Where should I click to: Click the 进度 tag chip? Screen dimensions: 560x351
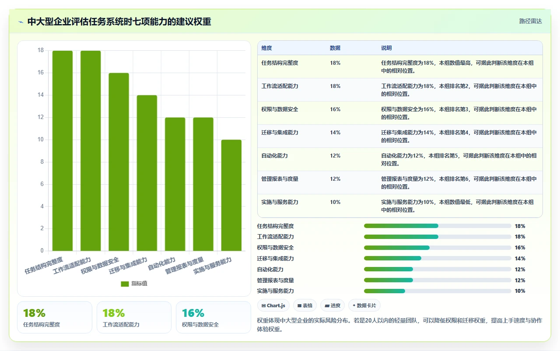(332, 305)
